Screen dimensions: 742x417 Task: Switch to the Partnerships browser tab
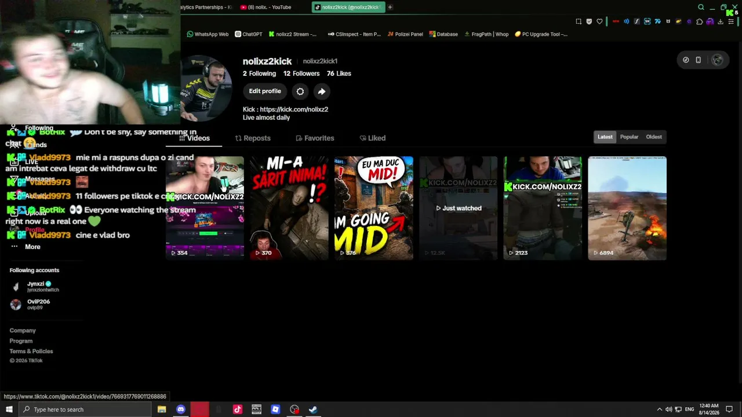click(206, 7)
